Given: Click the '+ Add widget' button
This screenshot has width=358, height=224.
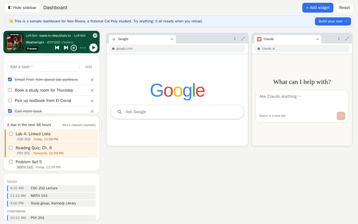Looking at the screenshot, I should (318, 8).
